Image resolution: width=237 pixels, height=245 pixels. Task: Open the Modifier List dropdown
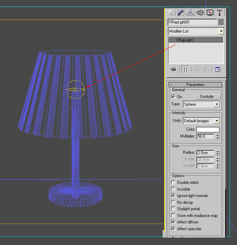(x=196, y=31)
